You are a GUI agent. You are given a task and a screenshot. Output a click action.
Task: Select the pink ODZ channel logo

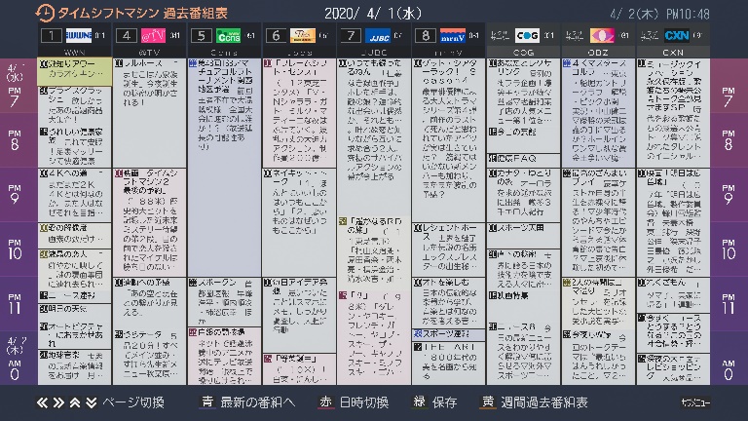(x=601, y=36)
